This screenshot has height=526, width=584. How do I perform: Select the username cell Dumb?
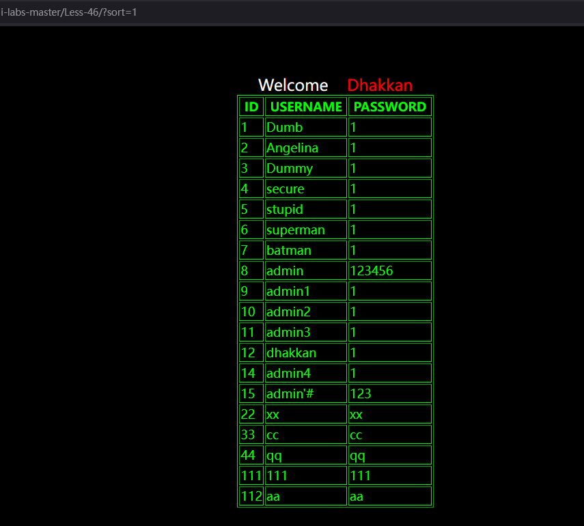306,128
